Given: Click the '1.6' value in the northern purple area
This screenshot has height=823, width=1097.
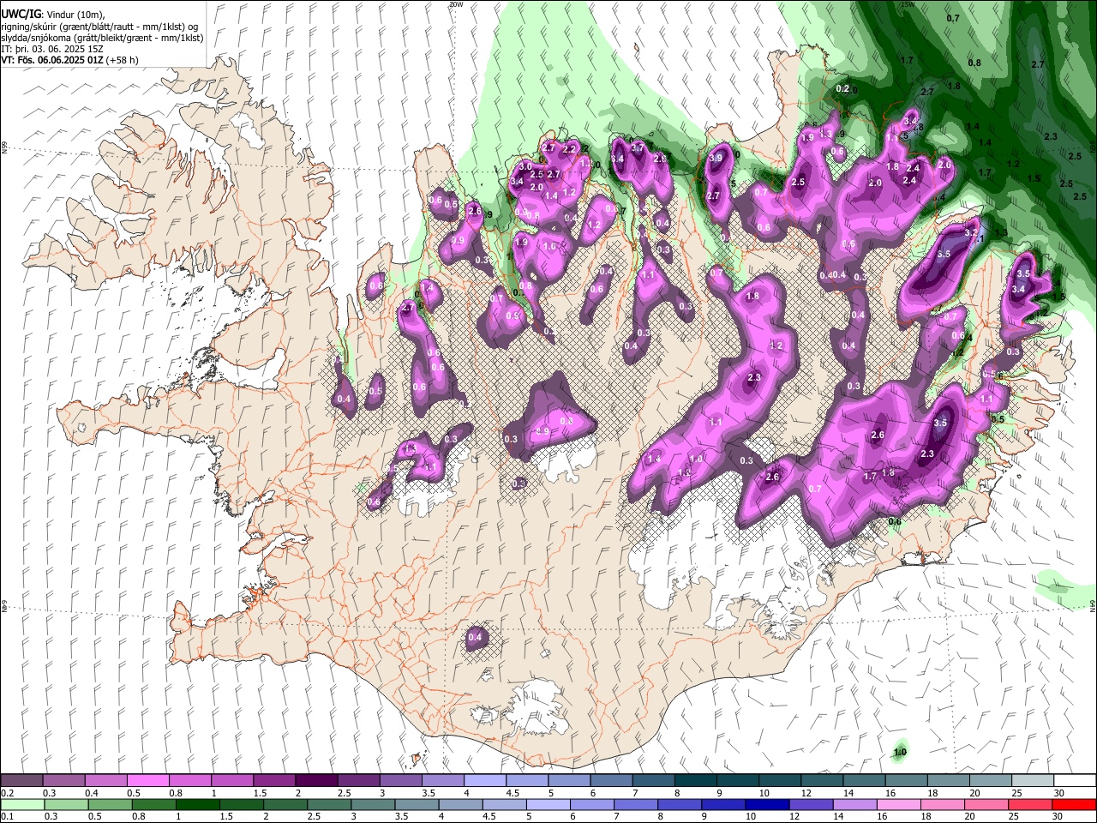Looking at the screenshot, I should click(x=549, y=246).
